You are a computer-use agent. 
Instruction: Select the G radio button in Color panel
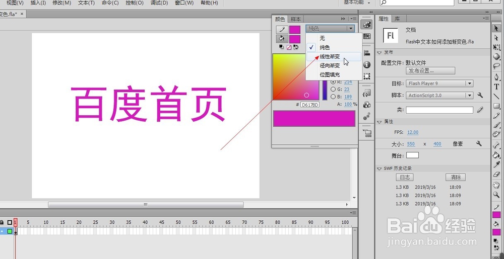(333, 89)
